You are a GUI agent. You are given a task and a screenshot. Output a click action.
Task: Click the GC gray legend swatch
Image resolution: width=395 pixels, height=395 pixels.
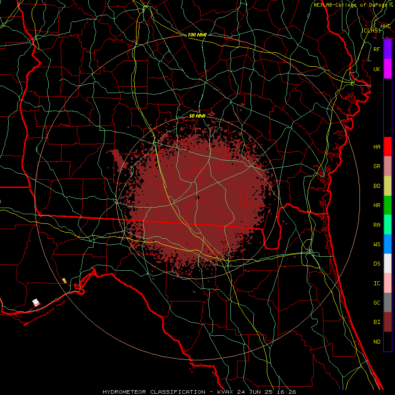point(388,302)
